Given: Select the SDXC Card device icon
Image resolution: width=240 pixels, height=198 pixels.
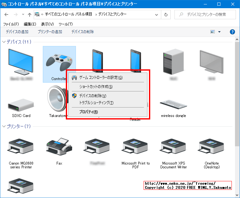Looking at the screenshot, I should pyautogui.click(x=21, y=105).
